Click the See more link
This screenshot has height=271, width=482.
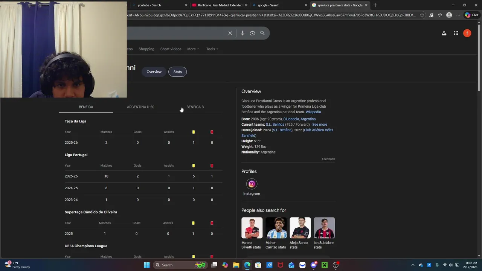320,125
